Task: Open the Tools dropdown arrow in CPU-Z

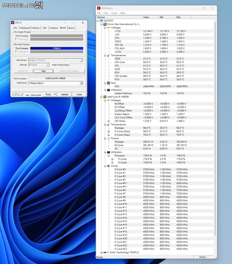Action: pos(55,95)
